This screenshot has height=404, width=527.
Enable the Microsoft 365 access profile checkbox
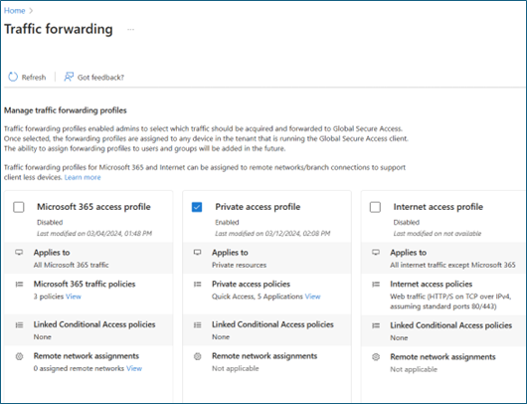point(19,207)
